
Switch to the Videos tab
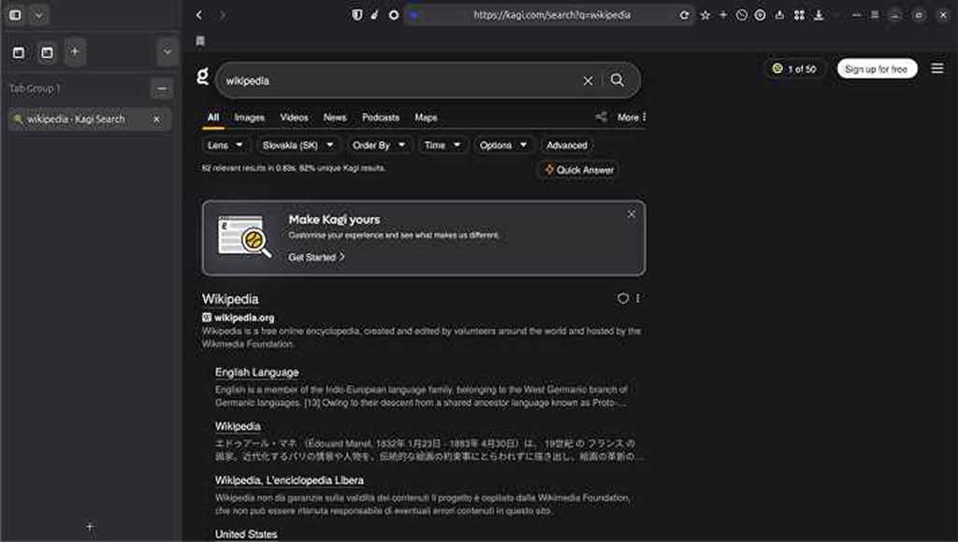point(294,117)
